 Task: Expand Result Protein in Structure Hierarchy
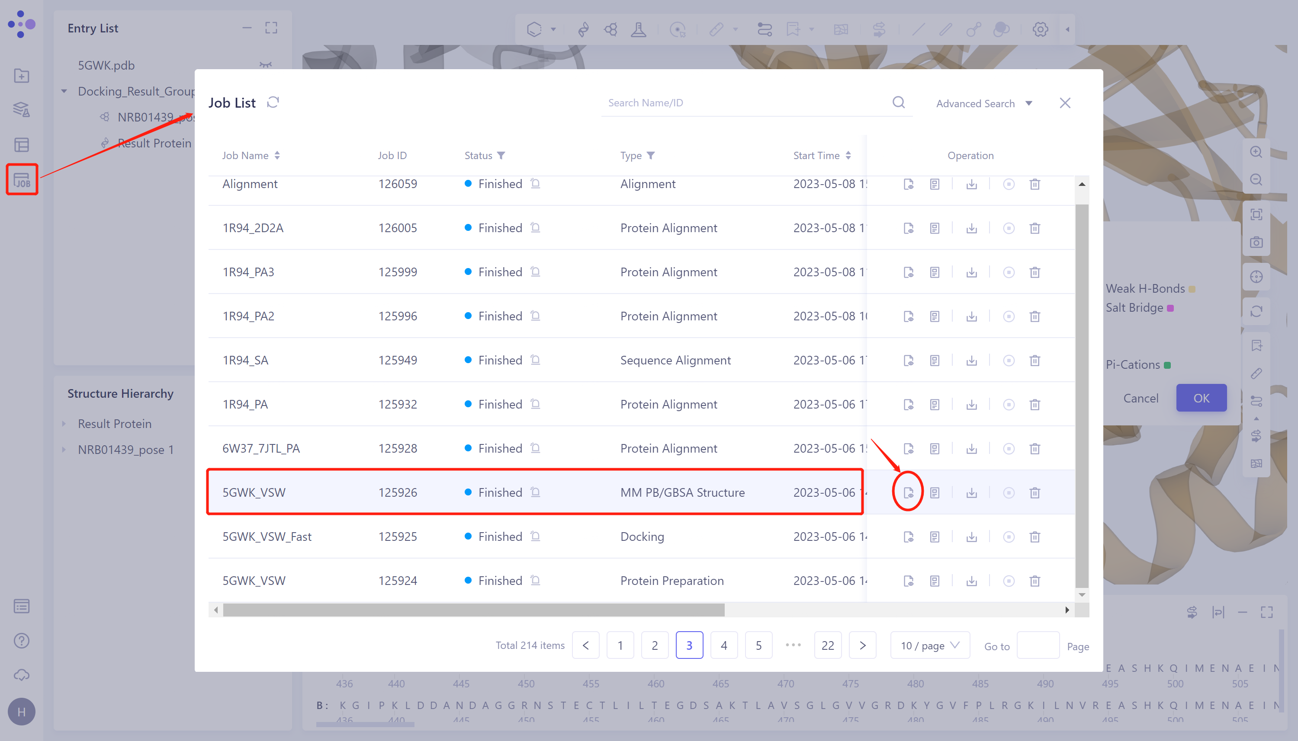tap(64, 423)
